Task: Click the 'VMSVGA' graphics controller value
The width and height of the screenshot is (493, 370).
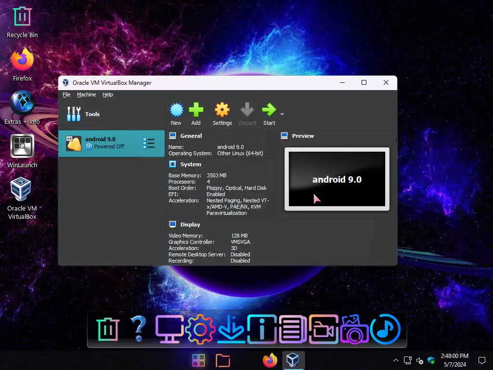Action: (240, 242)
